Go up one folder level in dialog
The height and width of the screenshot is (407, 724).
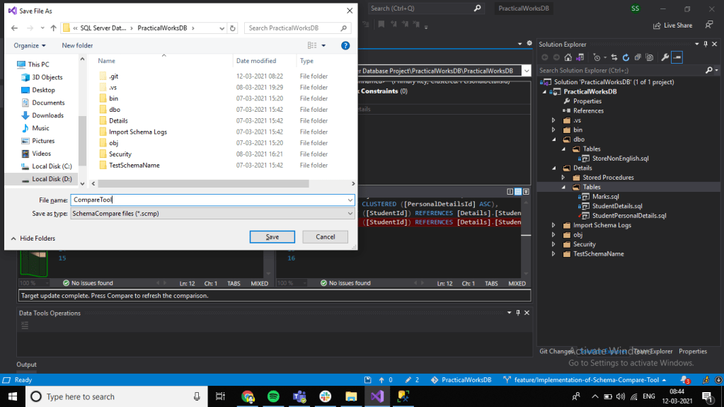tap(53, 28)
